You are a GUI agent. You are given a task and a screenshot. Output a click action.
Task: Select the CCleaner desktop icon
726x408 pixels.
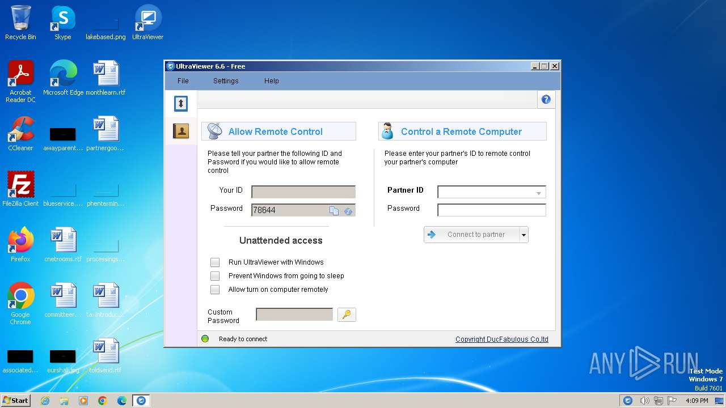(x=20, y=134)
